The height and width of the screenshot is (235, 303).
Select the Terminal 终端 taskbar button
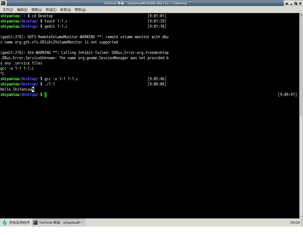tap(59, 223)
